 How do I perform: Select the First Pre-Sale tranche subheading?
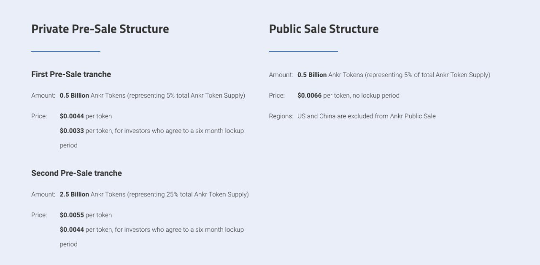(71, 74)
